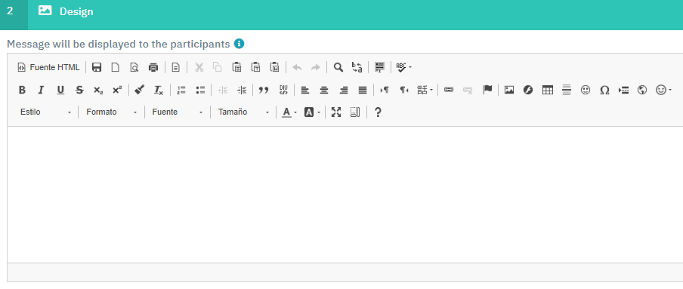This screenshot has width=683, height=289.
Task: Open the spell check ABC dropdown
Action: (x=403, y=67)
